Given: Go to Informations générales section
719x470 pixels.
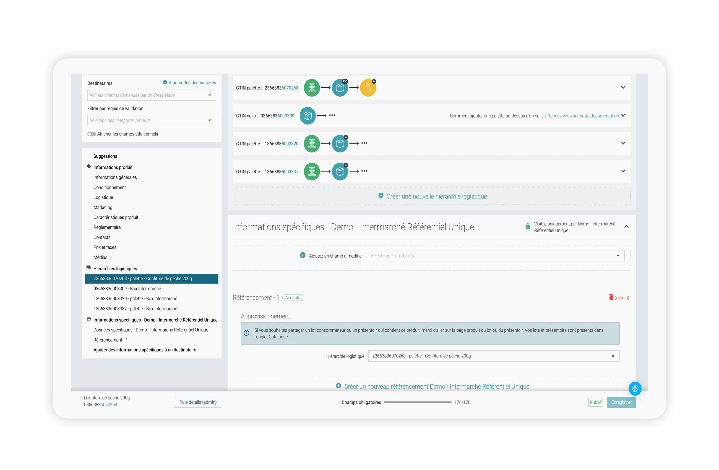Looking at the screenshot, I should coord(115,177).
